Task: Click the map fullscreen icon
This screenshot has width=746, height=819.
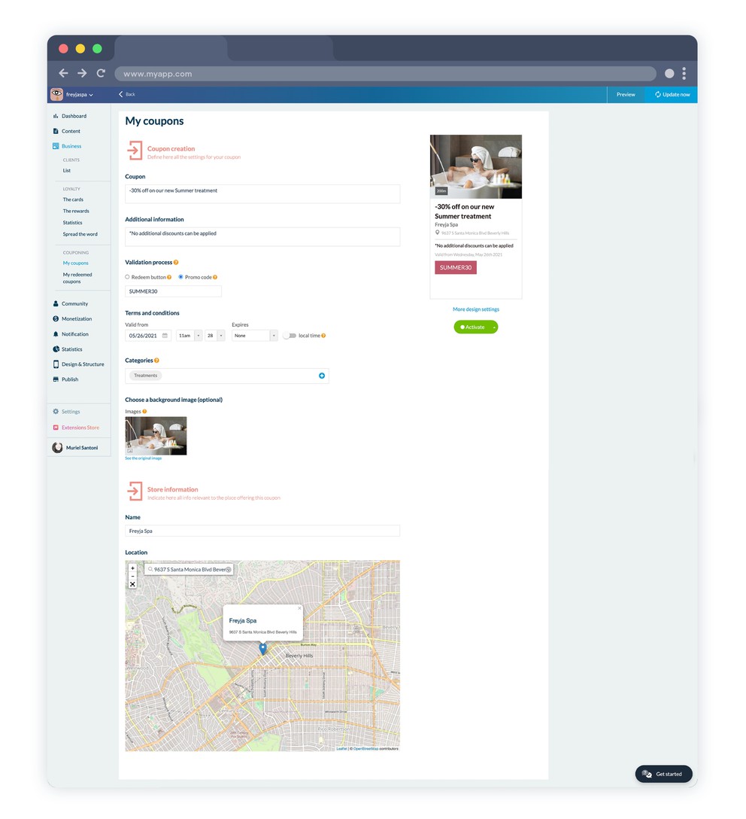Action: (132, 584)
